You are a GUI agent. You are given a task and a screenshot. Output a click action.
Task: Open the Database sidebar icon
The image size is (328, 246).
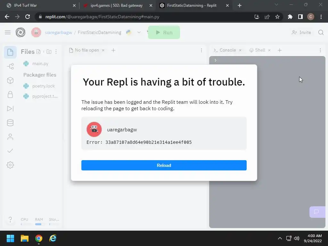click(x=10, y=123)
